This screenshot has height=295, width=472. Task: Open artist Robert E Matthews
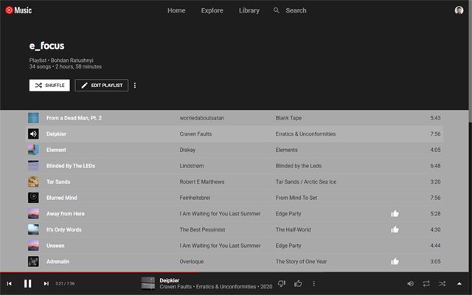point(202,182)
